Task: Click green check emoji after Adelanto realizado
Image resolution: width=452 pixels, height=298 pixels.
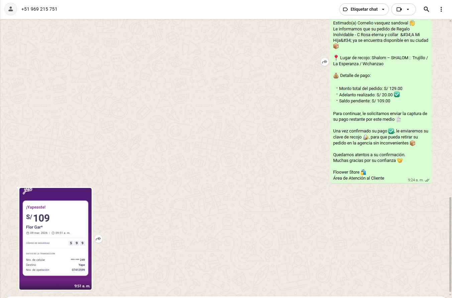Action: [397, 95]
